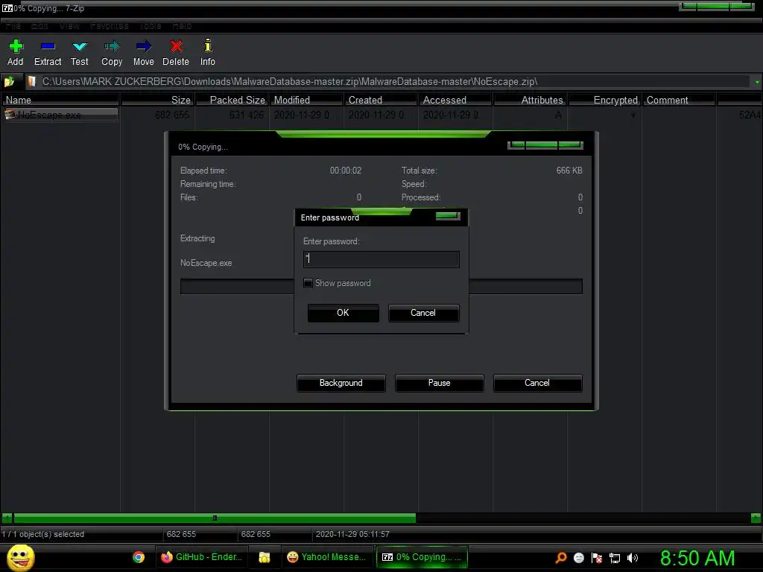Click Cancel in Enter password dialog

[x=423, y=313]
